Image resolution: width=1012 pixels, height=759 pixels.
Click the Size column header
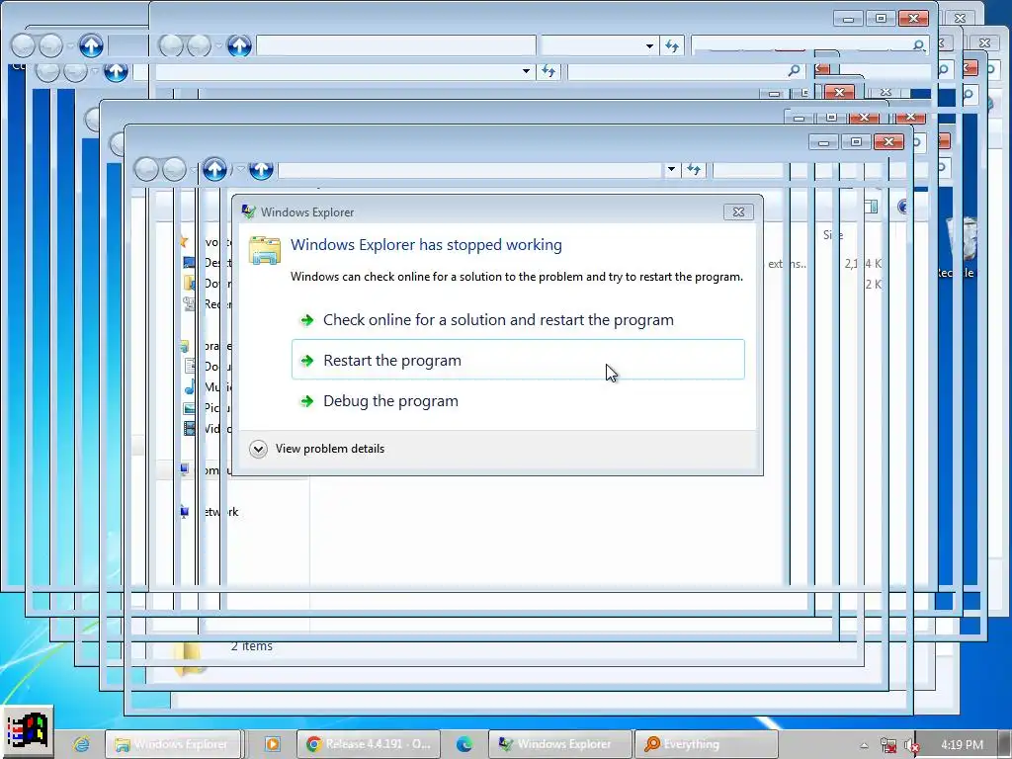(x=832, y=235)
